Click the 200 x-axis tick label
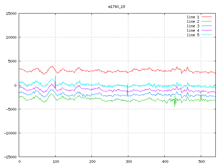The image size is (222, 166). pyautogui.click(x=92, y=162)
